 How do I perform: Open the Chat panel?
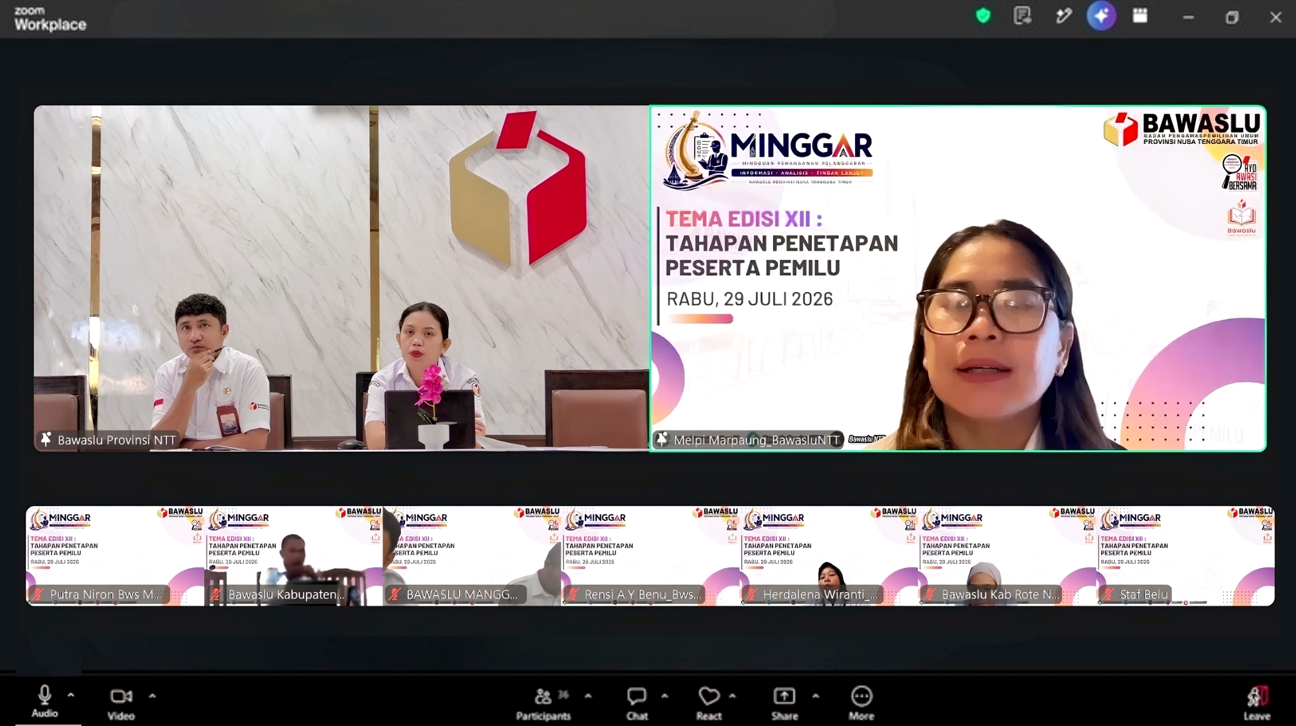pyautogui.click(x=637, y=704)
